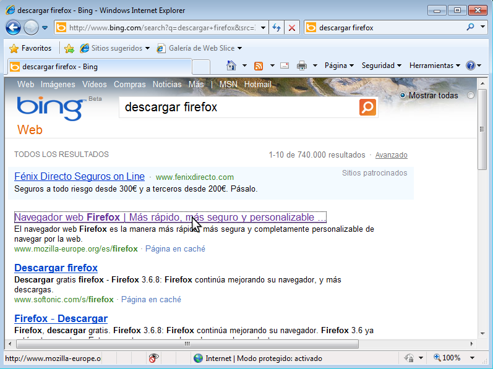The image size is (493, 369).
Task: Click the Print printer icon
Action: coord(301,66)
